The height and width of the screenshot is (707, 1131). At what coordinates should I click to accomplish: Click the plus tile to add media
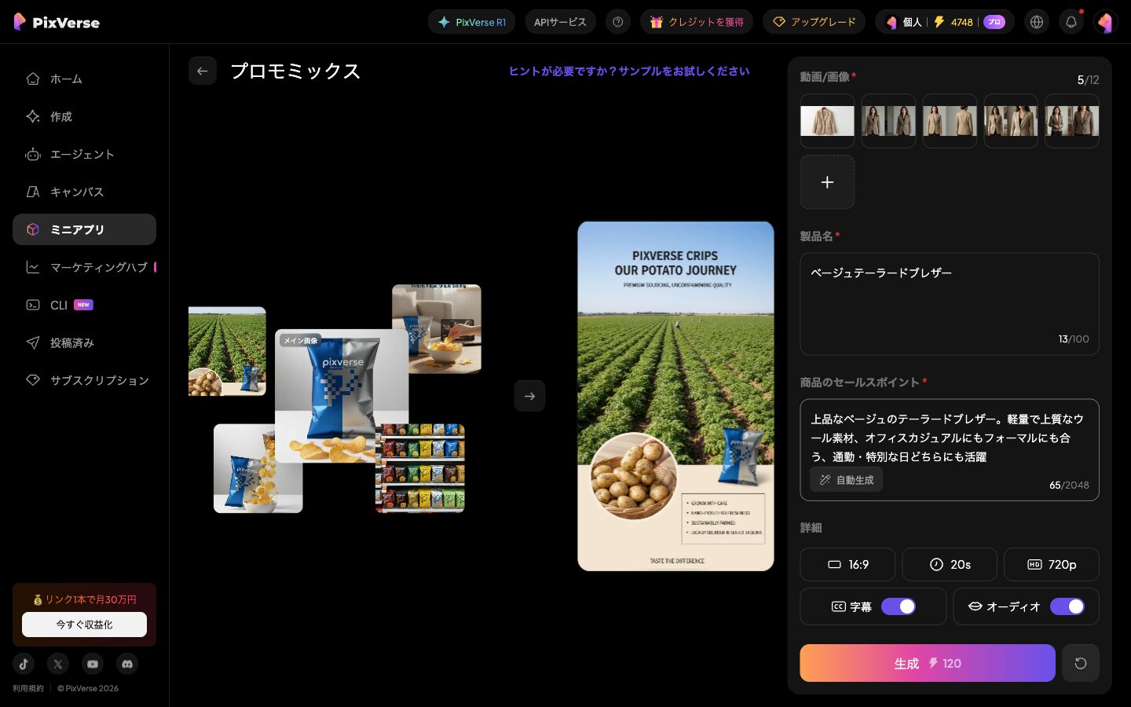827,182
